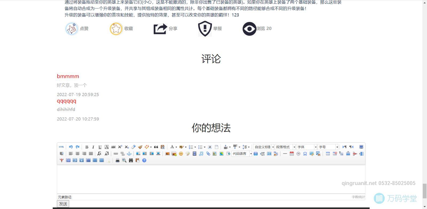This screenshot has height=209, width=427.
Task: Toggle superscript formatting
Action: (120, 147)
